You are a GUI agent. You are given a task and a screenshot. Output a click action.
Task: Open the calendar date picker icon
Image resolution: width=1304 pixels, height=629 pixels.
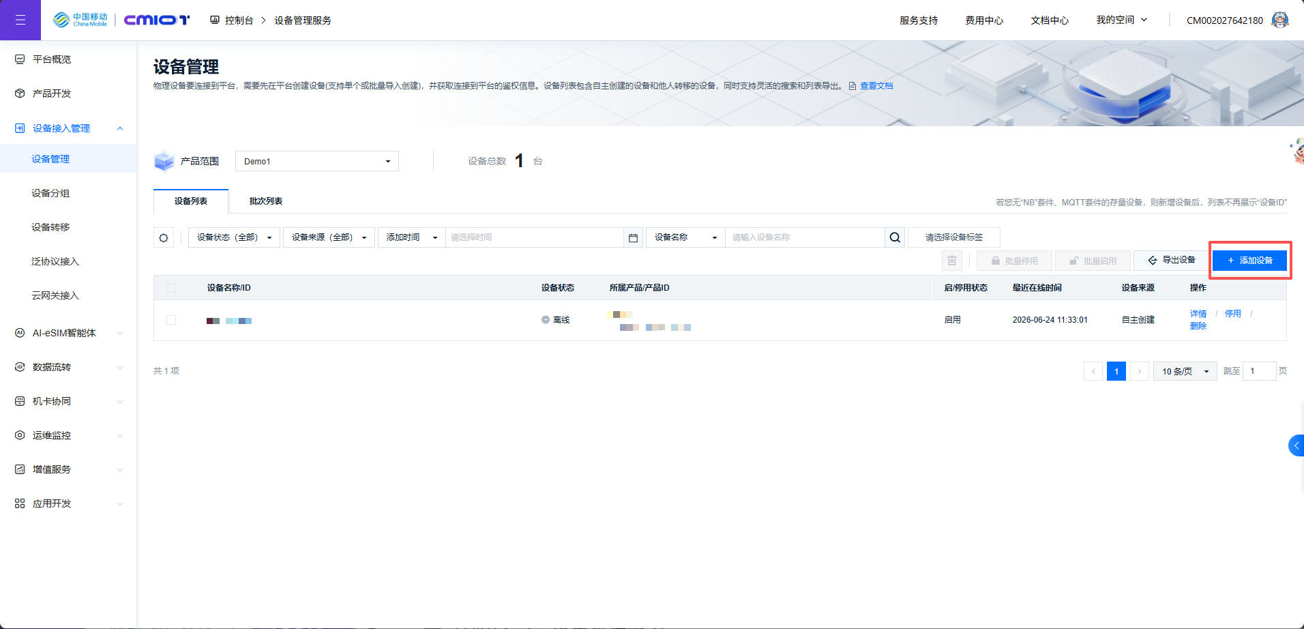[x=633, y=237]
